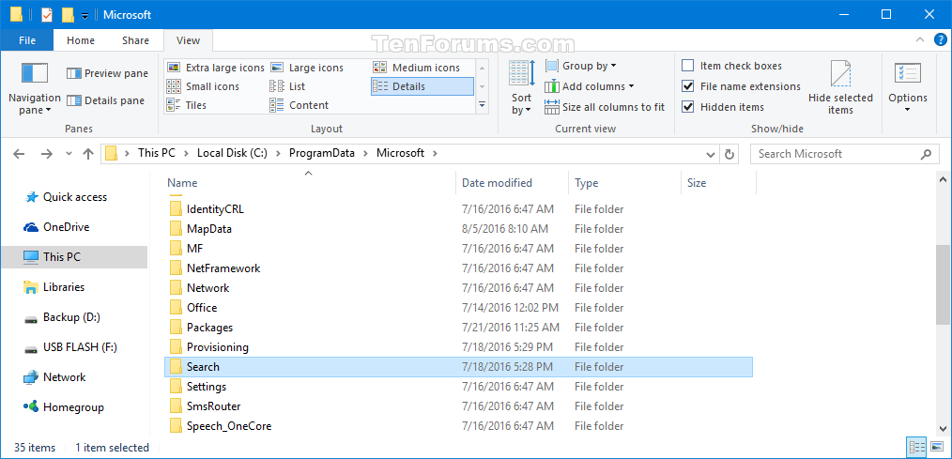Image resolution: width=952 pixels, height=459 pixels.
Task: Collapse the ribbon with chevron
Action: point(919,40)
